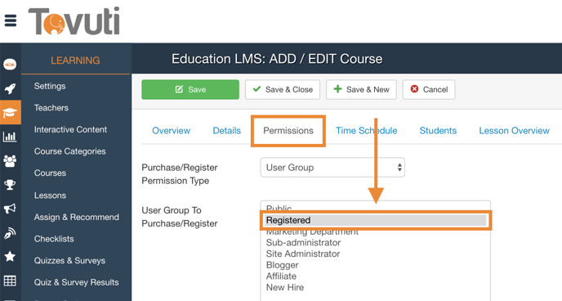Click the Tovuti logo
The image size is (562, 301).
pyautogui.click(x=74, y=20)
